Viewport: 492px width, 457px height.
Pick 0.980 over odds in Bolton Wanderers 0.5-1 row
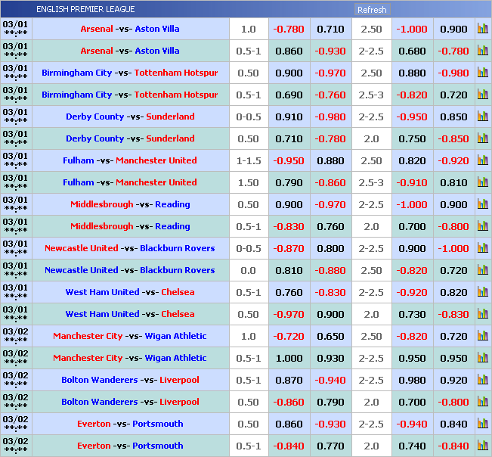pos(413,381)
